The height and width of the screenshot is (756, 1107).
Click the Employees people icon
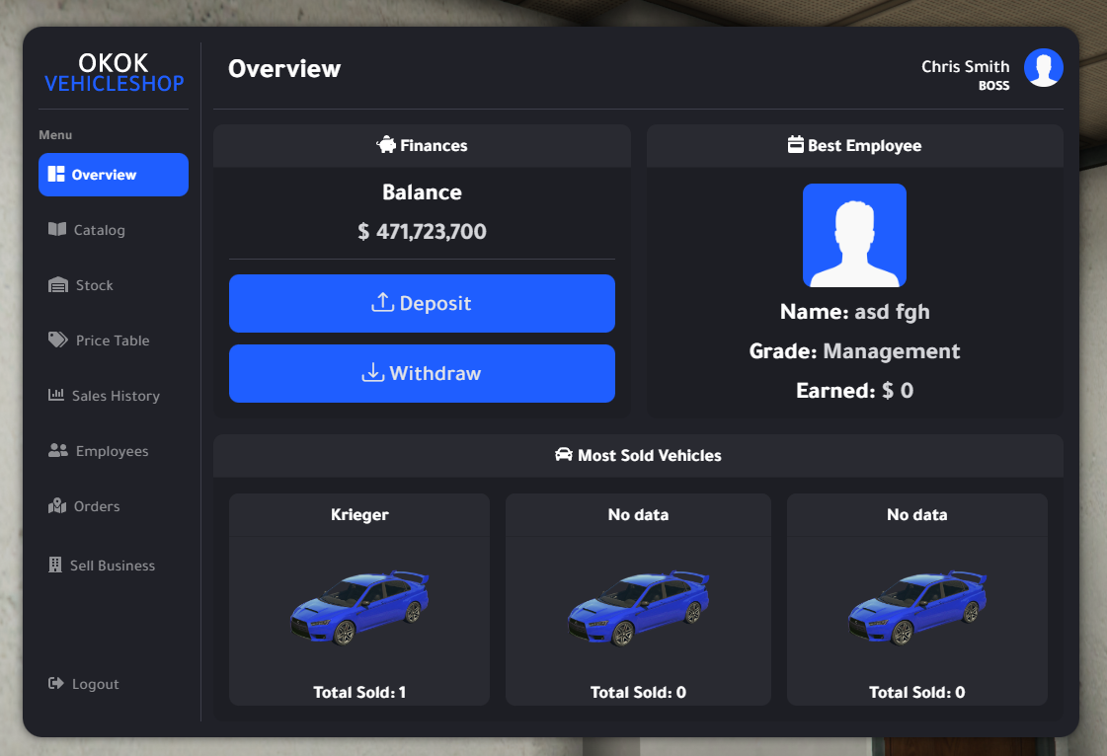[58, 451]
